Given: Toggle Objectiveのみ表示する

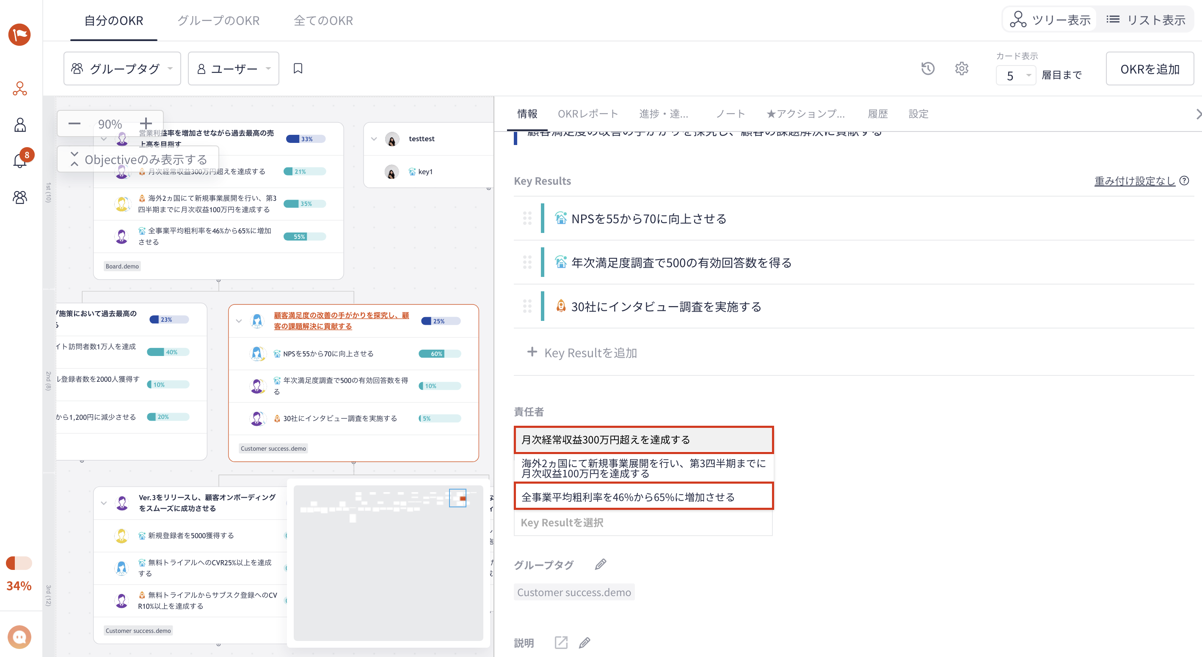Looking at the screenshot, I should 138,159.
